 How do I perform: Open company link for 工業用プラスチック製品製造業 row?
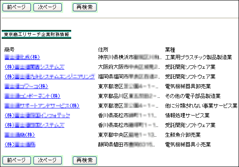point(22,57)
